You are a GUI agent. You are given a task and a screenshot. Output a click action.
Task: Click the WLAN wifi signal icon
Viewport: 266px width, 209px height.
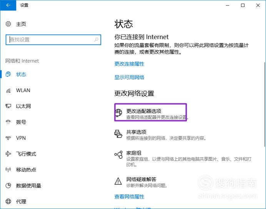click(8, 90)
